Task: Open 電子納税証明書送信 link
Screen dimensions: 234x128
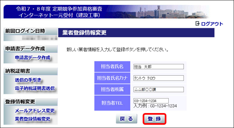Action: coord(35,88)
